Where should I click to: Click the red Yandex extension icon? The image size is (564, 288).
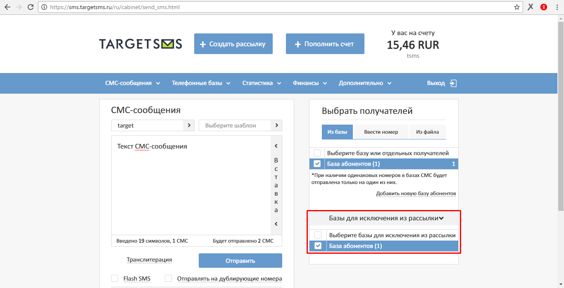[544, 7]
